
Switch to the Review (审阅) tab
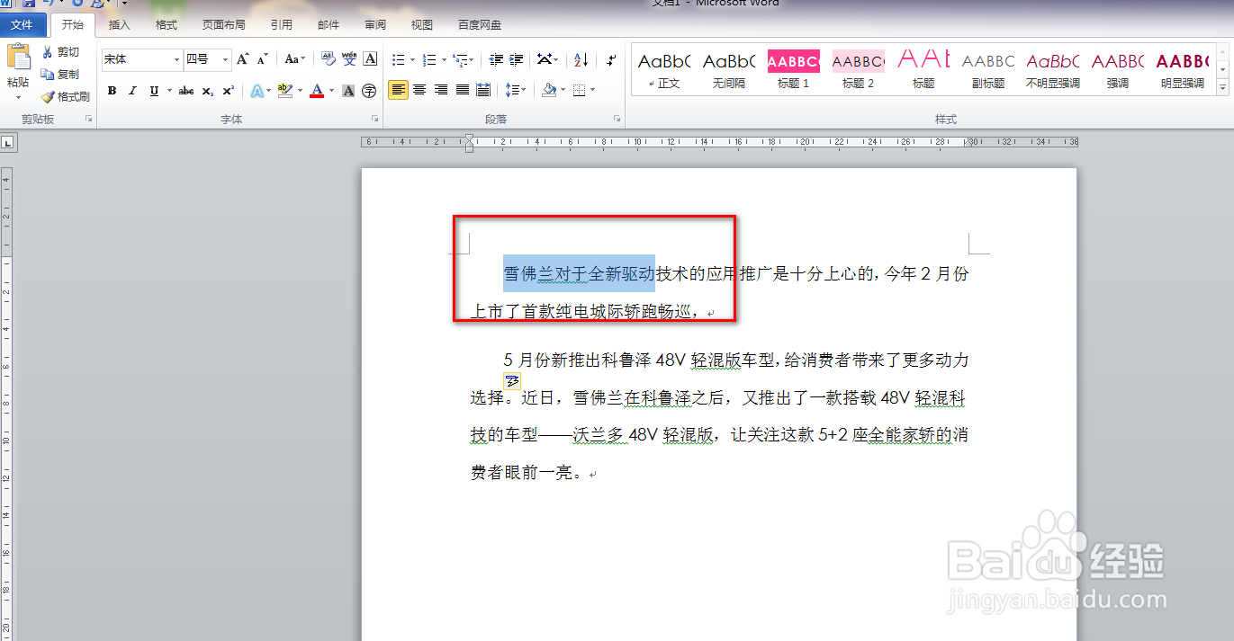click(x=375, y=25)
